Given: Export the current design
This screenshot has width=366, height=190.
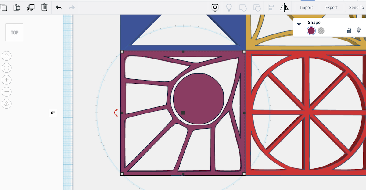Looking at the screenshot, I should 331,7.
